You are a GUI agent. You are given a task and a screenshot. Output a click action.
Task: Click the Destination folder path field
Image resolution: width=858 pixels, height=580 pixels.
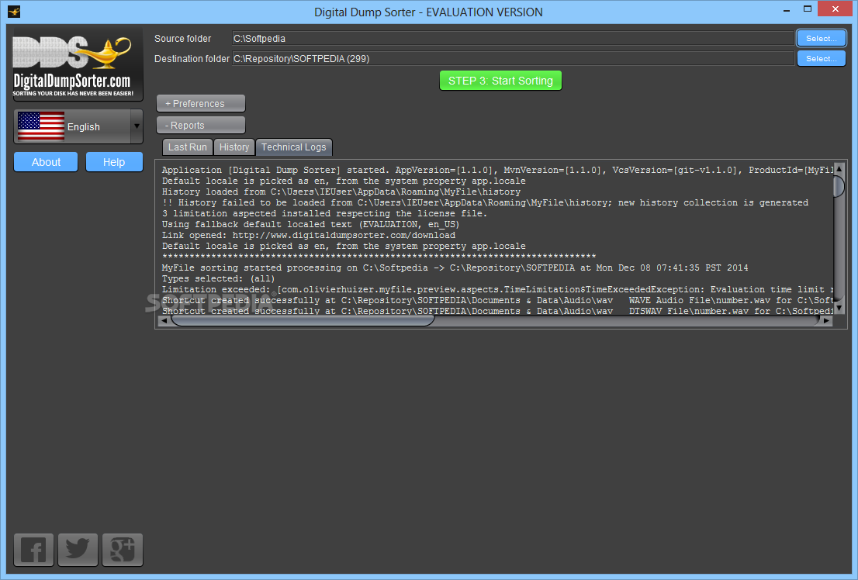(513, 59)
